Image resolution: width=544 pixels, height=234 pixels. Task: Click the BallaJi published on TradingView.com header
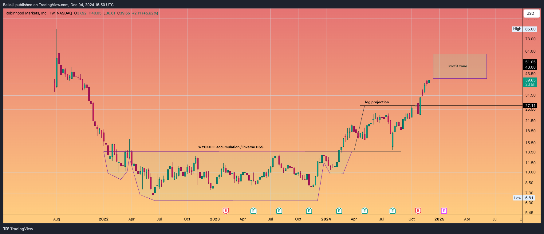(x=58, y=5)
